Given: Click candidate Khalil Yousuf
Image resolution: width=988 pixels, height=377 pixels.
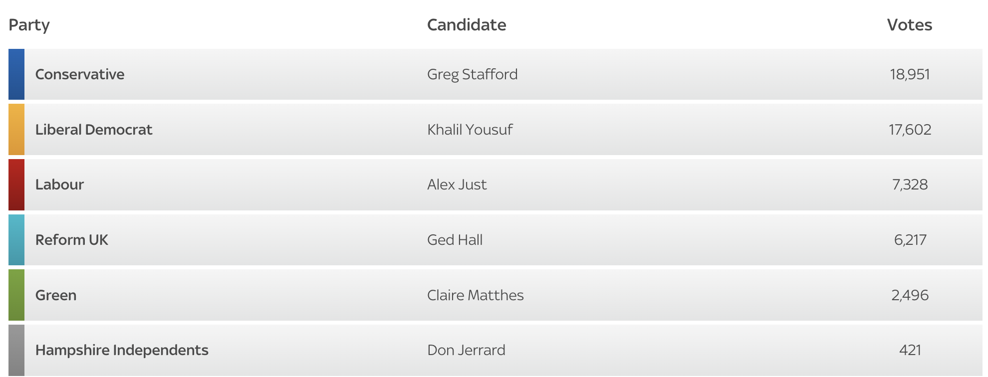Looking at the screenshot, I should tap(470, 130).
